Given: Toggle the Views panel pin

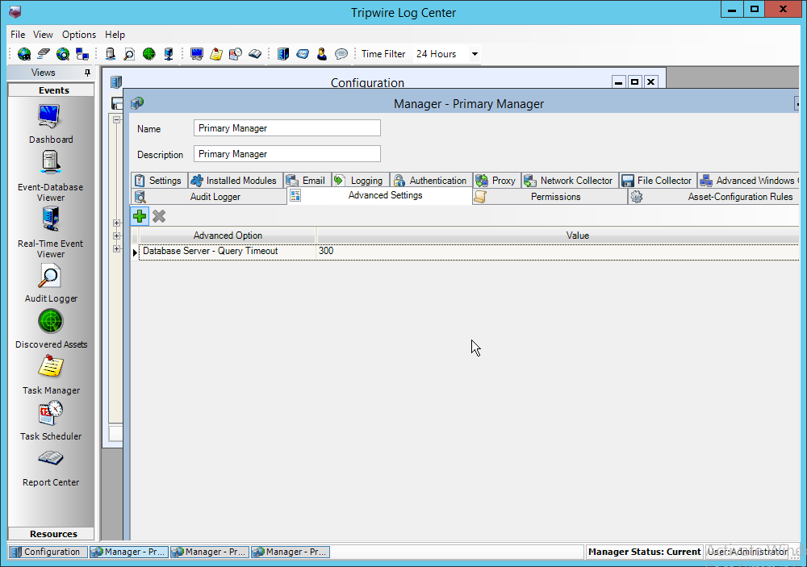Looking at the screenshot, I should pos(87,73).
